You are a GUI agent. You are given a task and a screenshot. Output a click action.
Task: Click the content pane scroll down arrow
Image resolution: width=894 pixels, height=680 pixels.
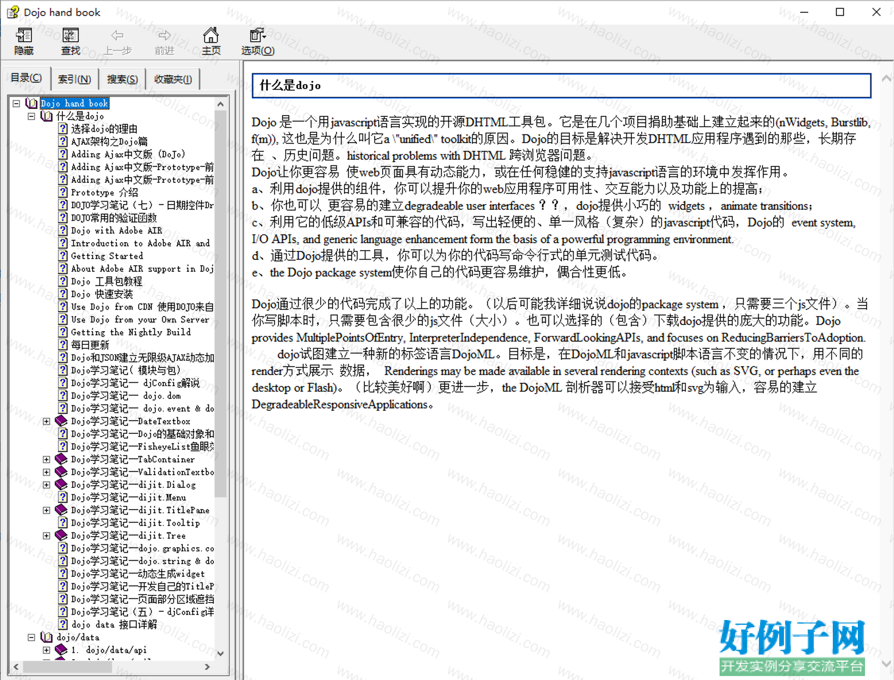(x=887, y=664)
